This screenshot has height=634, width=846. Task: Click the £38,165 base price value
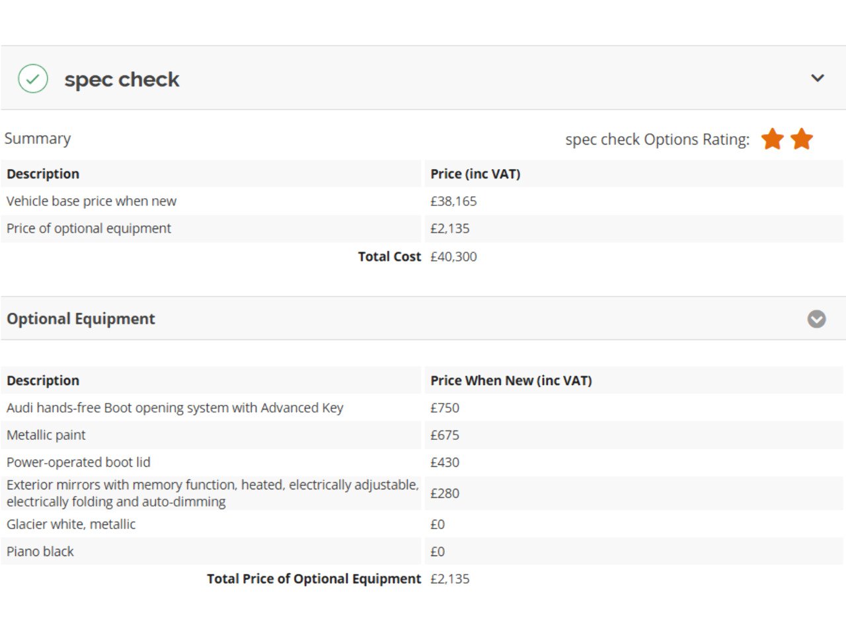tap(453, 201)
